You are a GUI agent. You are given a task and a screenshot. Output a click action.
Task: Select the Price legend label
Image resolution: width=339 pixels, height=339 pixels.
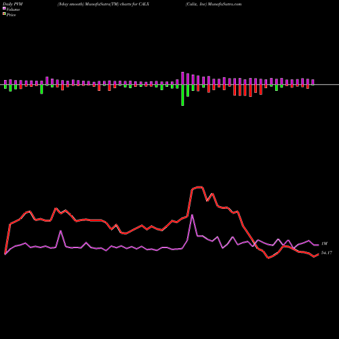click(x=11, y=15)
